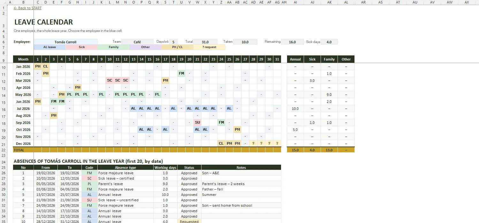The height and width of the screenshot is (223, 479).
Task: Click day 31 column header
Action: coord(277,59)
